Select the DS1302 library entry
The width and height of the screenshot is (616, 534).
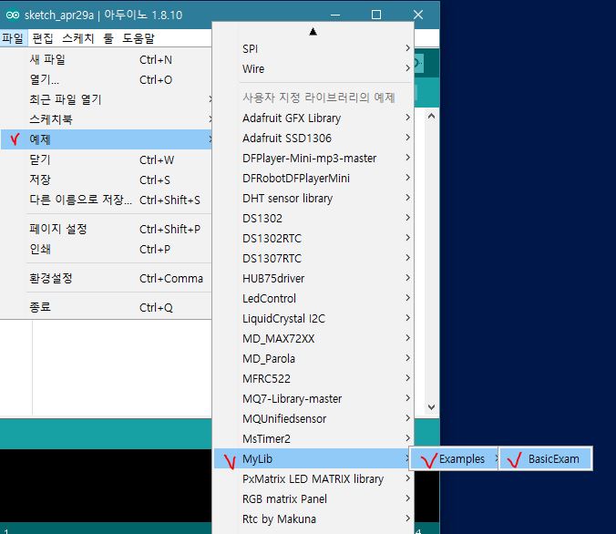(x=313, y=218)
